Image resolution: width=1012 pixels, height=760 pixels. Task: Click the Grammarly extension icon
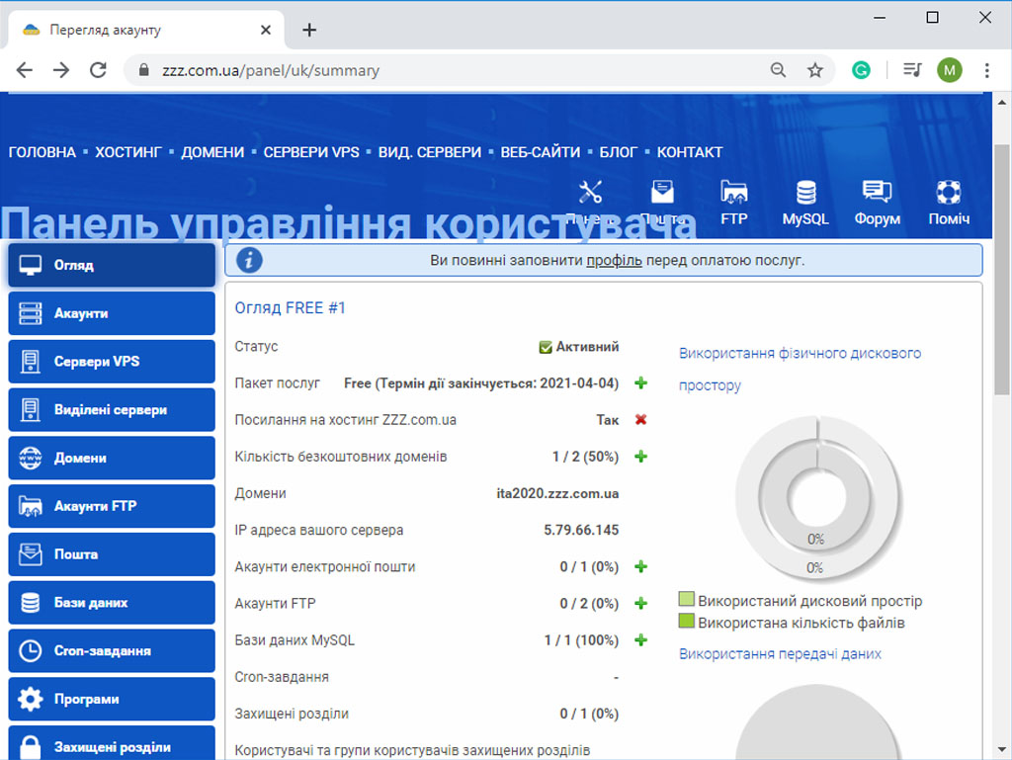pos(861,70)
